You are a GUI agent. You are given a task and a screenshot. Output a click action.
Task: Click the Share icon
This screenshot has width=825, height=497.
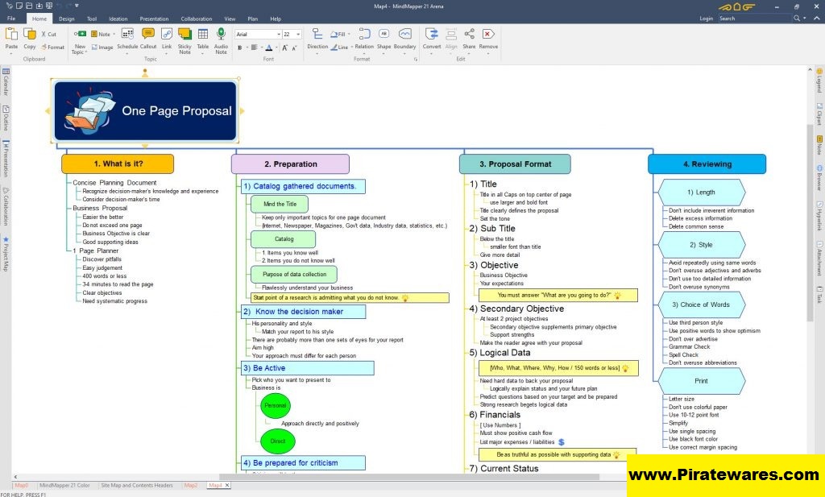[469, 38]
